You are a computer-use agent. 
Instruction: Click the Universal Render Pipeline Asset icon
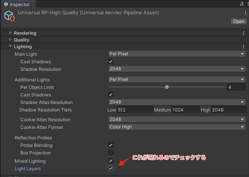click(x=10, y=16)
